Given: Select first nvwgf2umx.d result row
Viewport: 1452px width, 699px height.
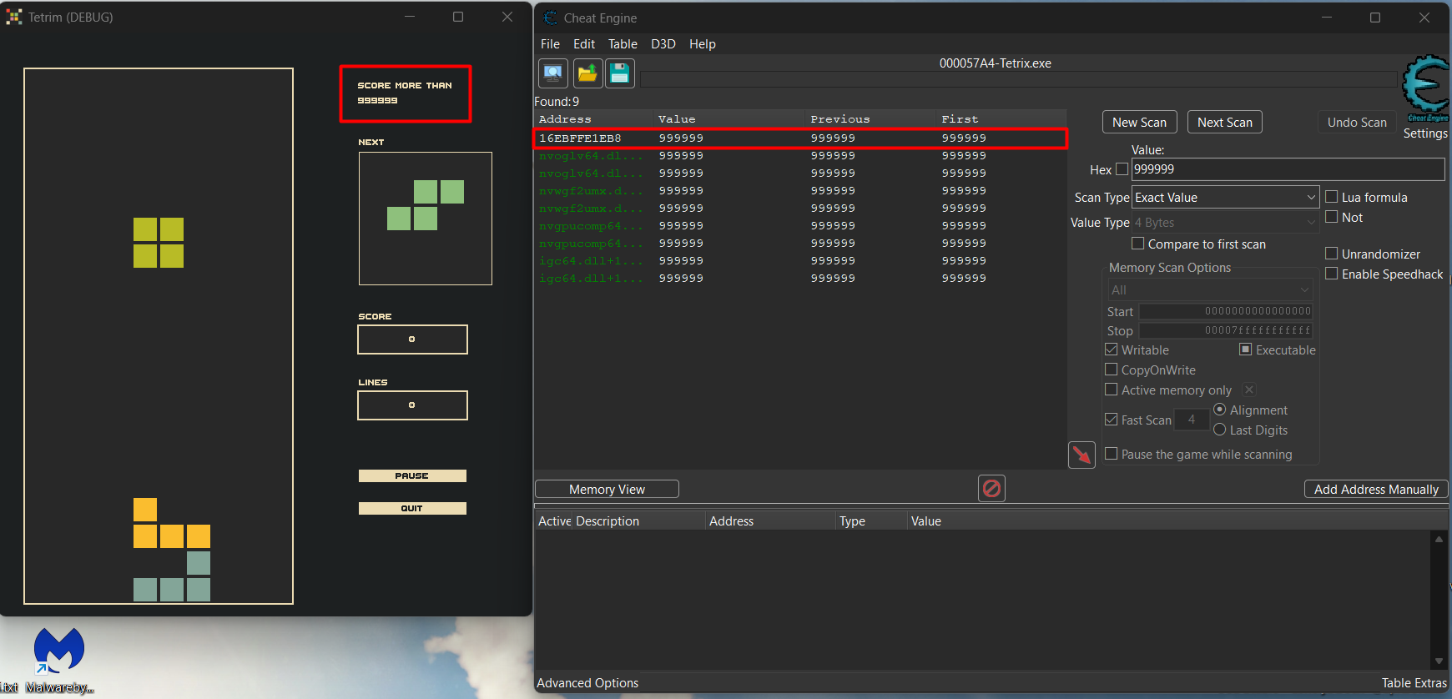Looking at the screenshot, I should 799,190.
